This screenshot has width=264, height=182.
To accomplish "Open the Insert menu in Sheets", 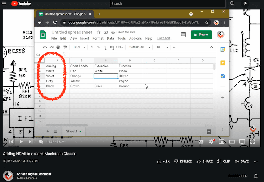I will click(85, 38).
